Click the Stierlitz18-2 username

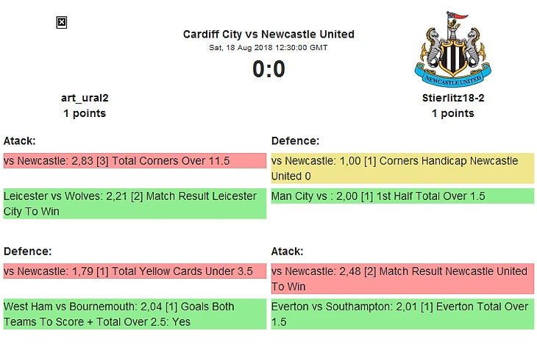click(452, 98)
